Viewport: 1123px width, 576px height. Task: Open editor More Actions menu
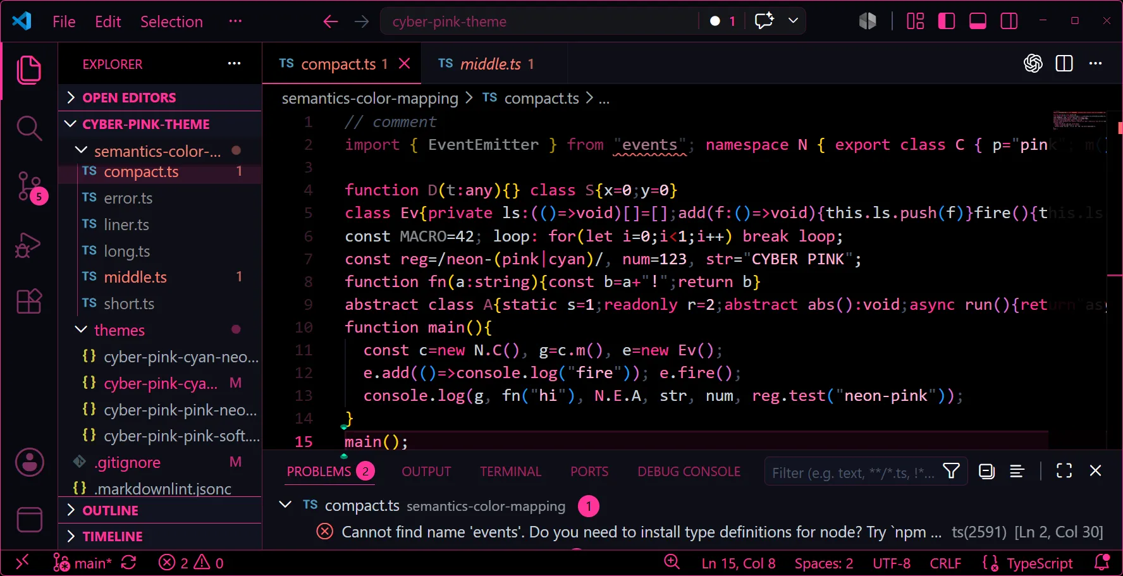click(x=1096, y=63)
